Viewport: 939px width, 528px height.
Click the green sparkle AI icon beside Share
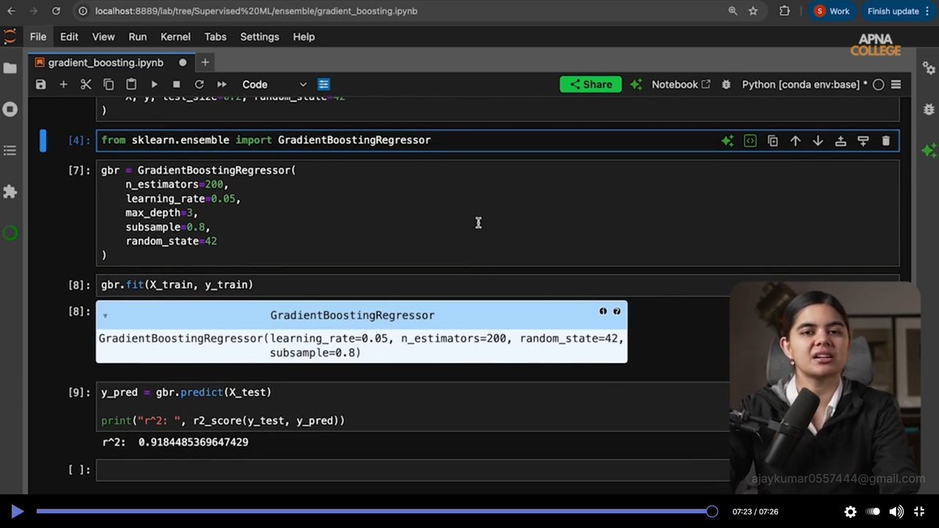pos(636,84)
